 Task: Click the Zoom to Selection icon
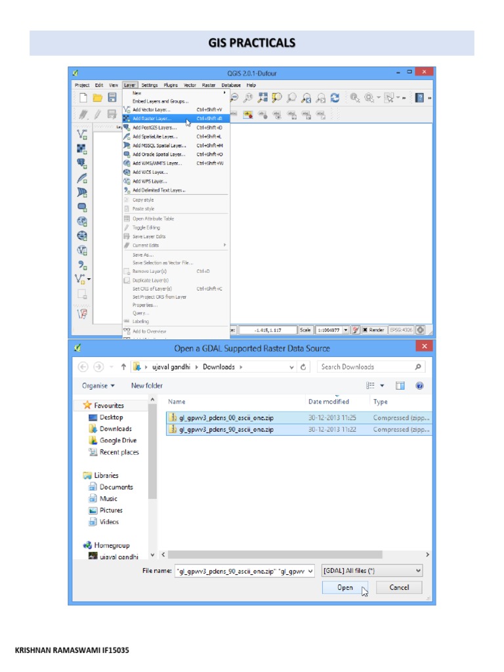tap(277, 98)
